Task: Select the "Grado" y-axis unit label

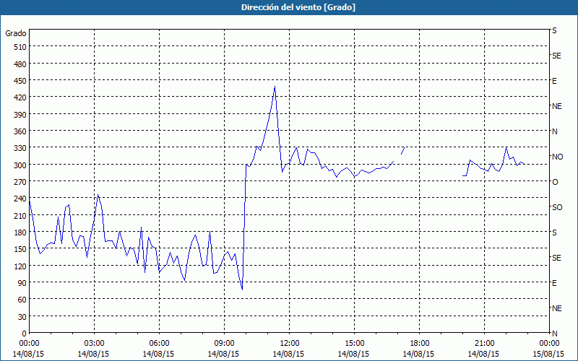Action: pyautogui.click(x=15, y=33)
